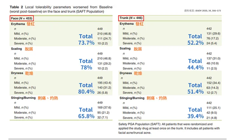Image resolution: width=235 pixels, height=140 pixels.
Task: Click the 65.8% face stinging total
Action: click(86, 116)
